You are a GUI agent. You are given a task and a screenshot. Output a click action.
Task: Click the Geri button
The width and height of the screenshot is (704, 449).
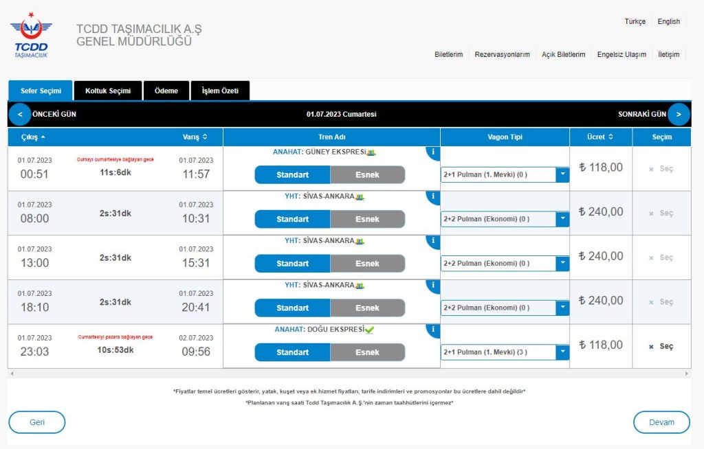click(x=37, y=422)
